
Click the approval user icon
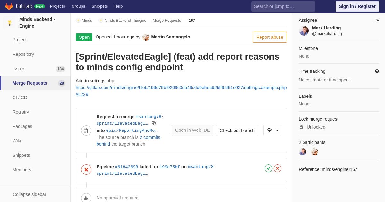point(86,198)
